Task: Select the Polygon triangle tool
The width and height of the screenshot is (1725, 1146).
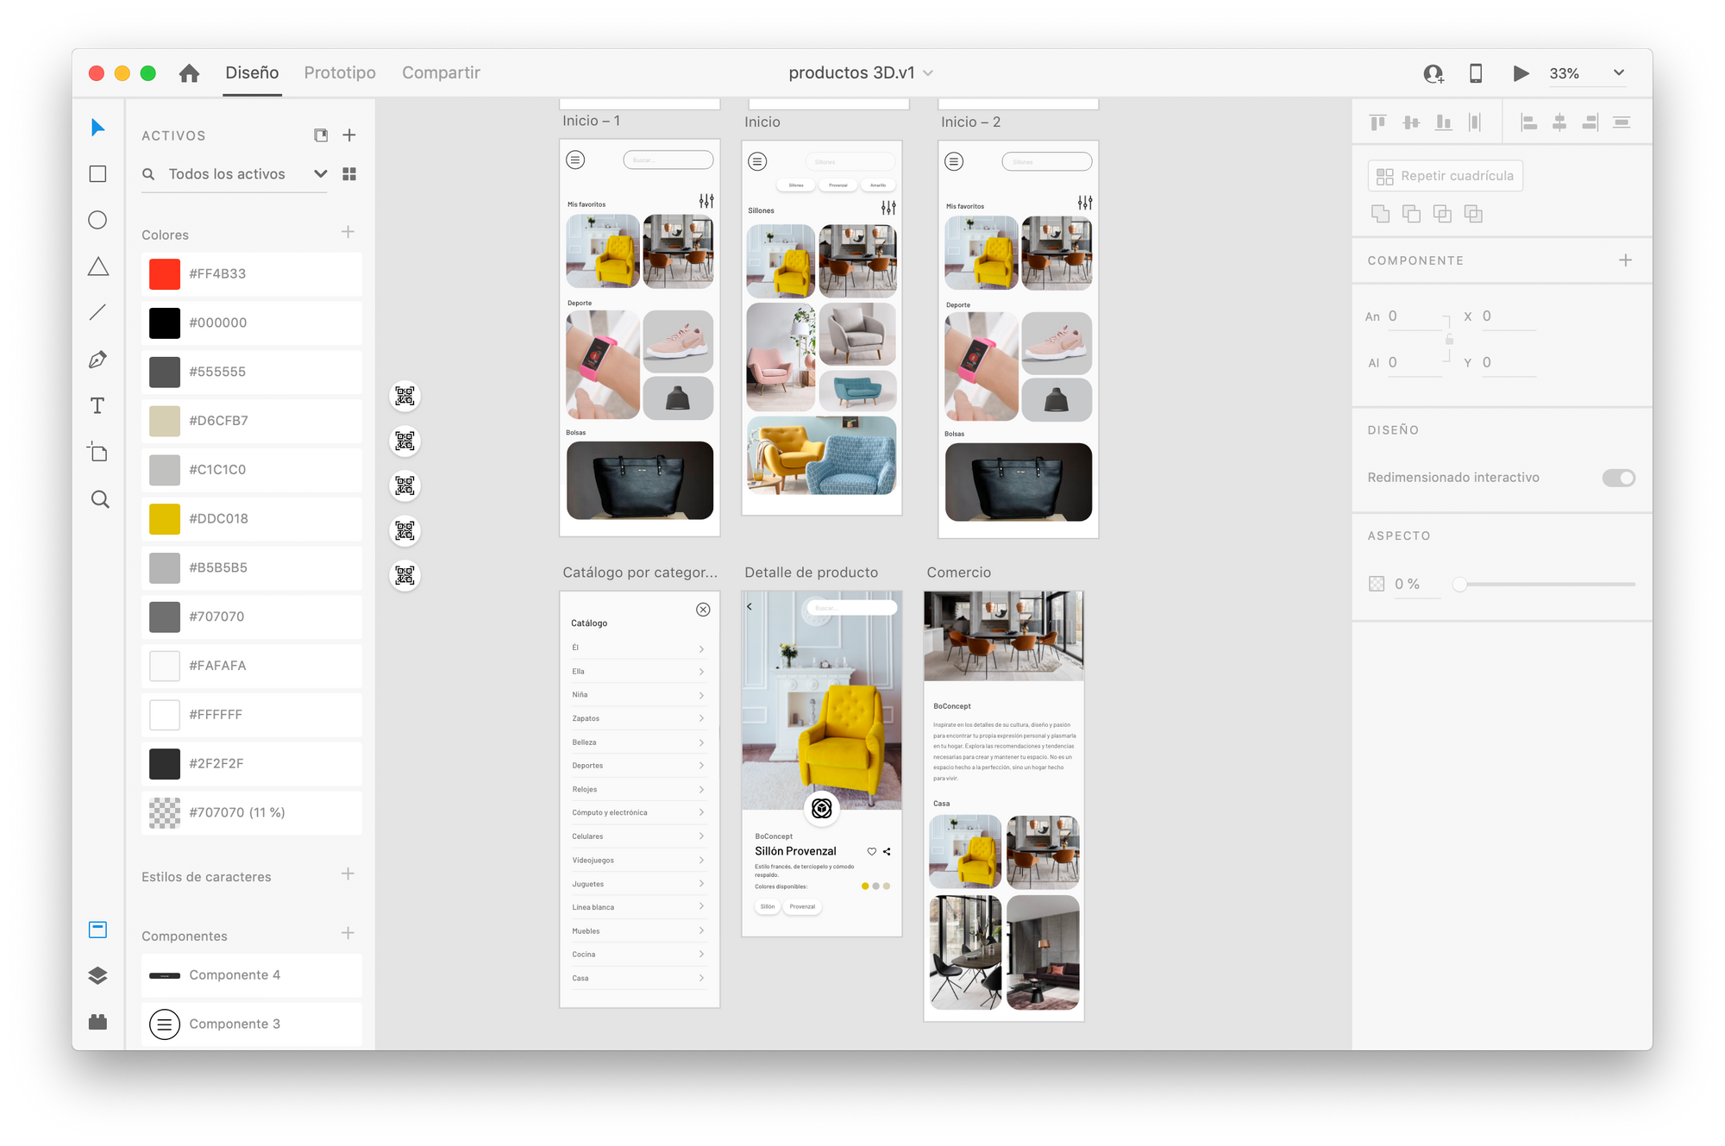Action: point(97,266)
